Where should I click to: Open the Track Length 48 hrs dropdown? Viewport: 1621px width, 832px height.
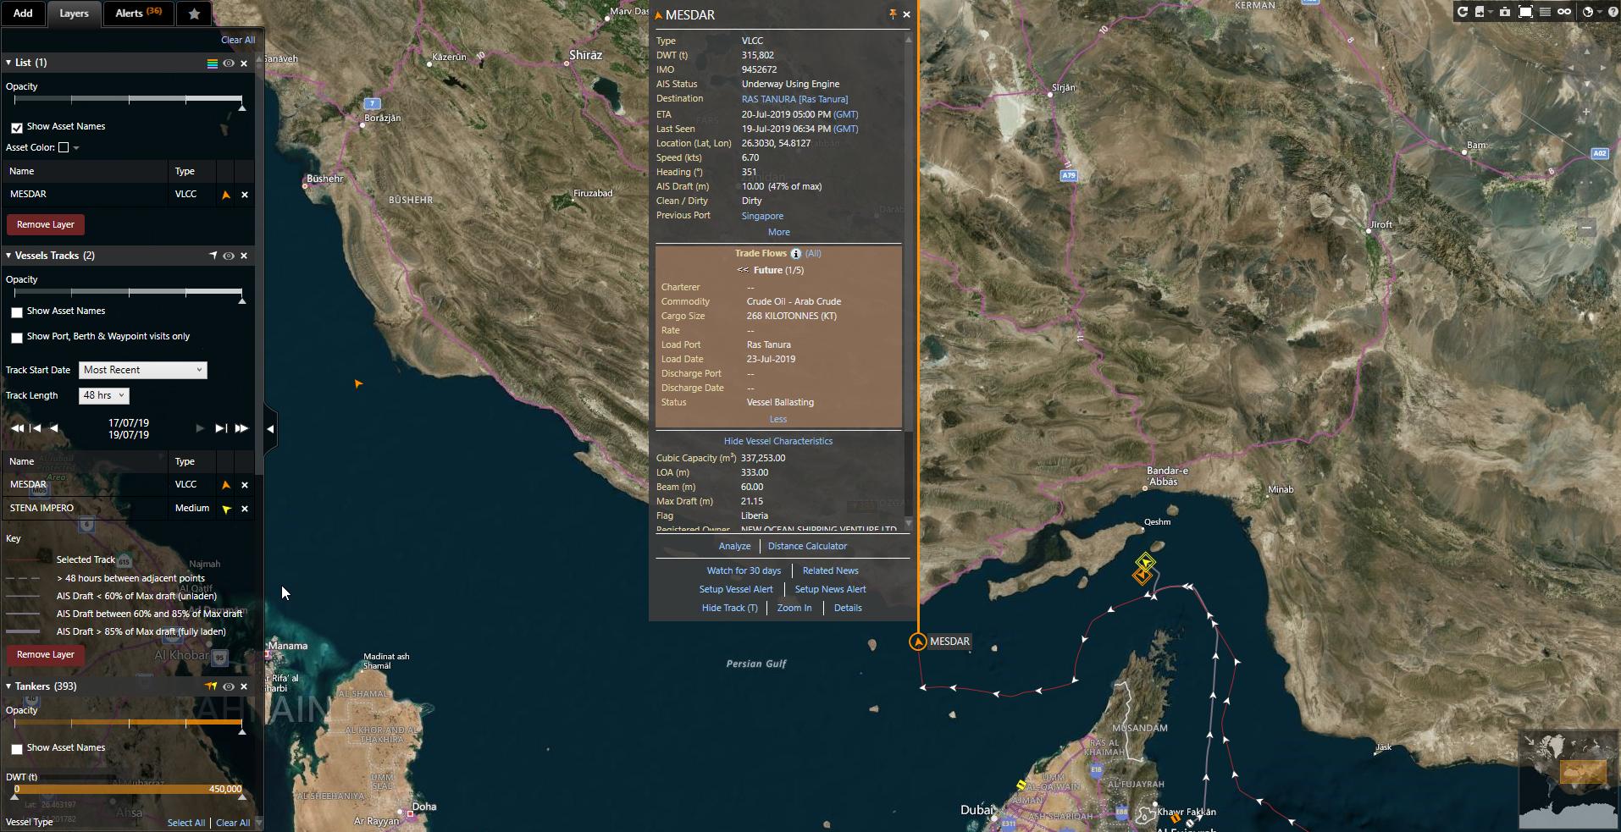coord(104,395)
